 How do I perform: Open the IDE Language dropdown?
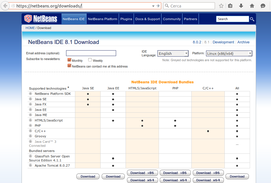pos(173,53)
